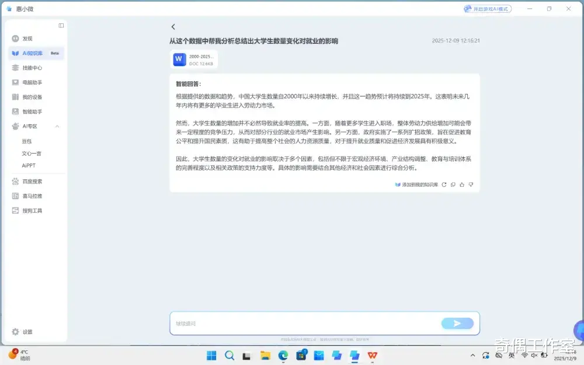The height and width of the screenshot is (365, 584).
Task: Click the 惠小微 app title icon
Action: click(x=9, y=9)
